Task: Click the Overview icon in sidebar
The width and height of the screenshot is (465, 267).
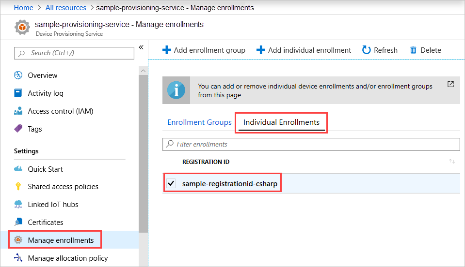Action: pos(18,75)
